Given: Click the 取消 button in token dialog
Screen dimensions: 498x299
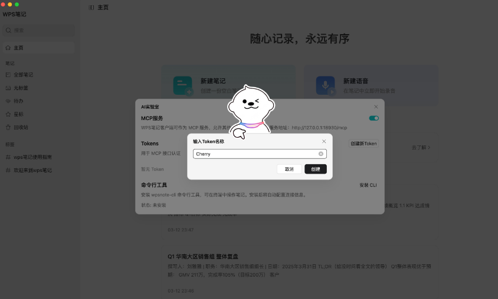Looking at the screenshot, I should click(x=289, y=169).
